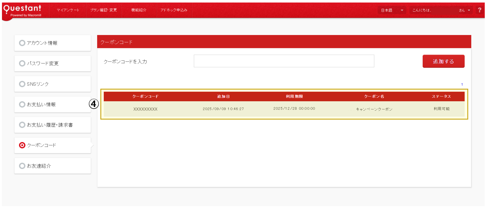This screenshot has height=208, width=487.
Task: Open the プラン確認・変更 menu
Action: (x=103, y=10)
